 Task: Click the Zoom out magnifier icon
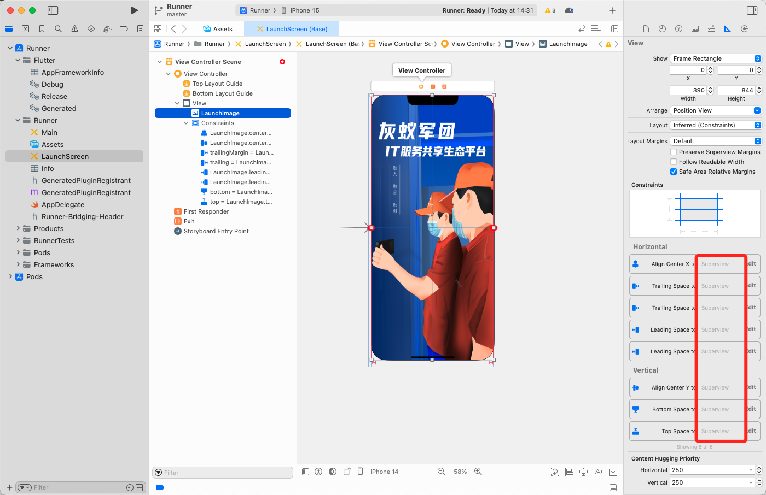442,472
